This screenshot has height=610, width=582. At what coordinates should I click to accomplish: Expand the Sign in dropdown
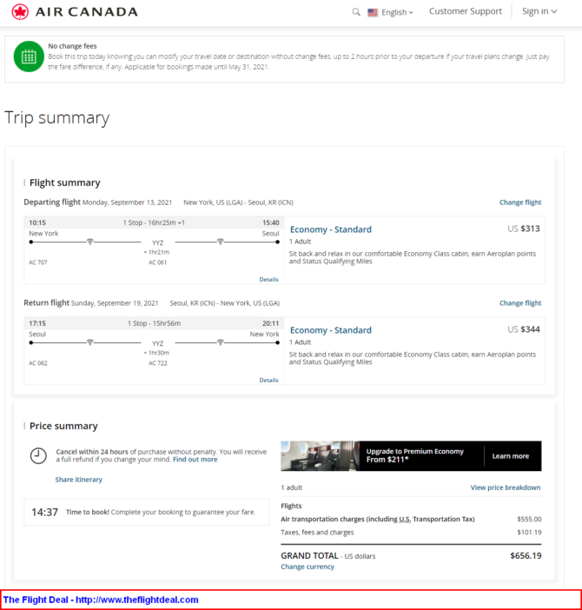(x=539, y=11)
